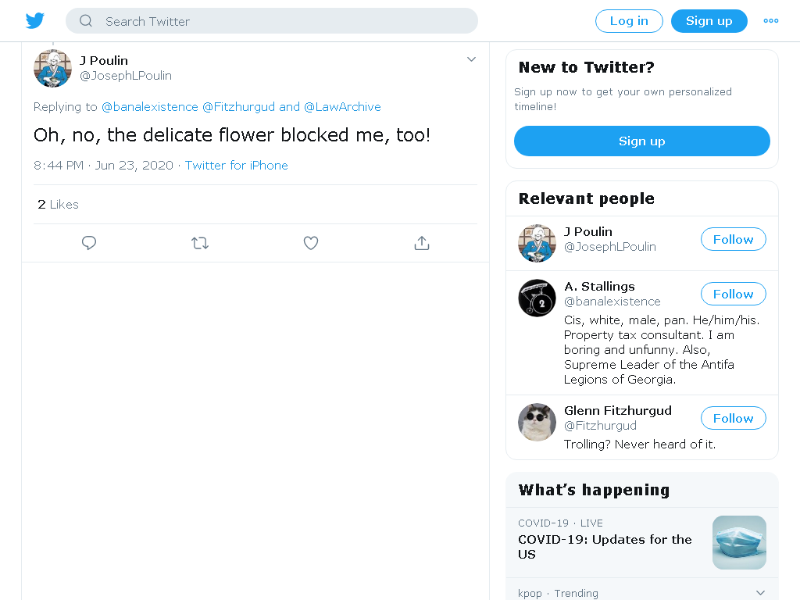Expand the tweet options chevron
The width and height of the screenshot is (800, 600).
[x=471, y=59]
